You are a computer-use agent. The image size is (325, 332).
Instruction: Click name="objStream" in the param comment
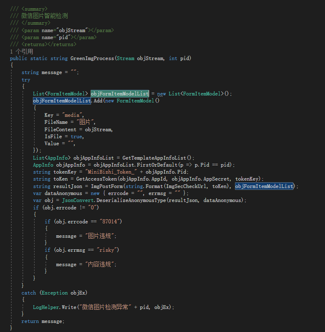tap(65, 30)
